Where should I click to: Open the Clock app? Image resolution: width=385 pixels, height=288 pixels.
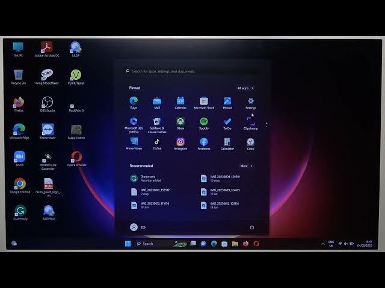(250, 144)
